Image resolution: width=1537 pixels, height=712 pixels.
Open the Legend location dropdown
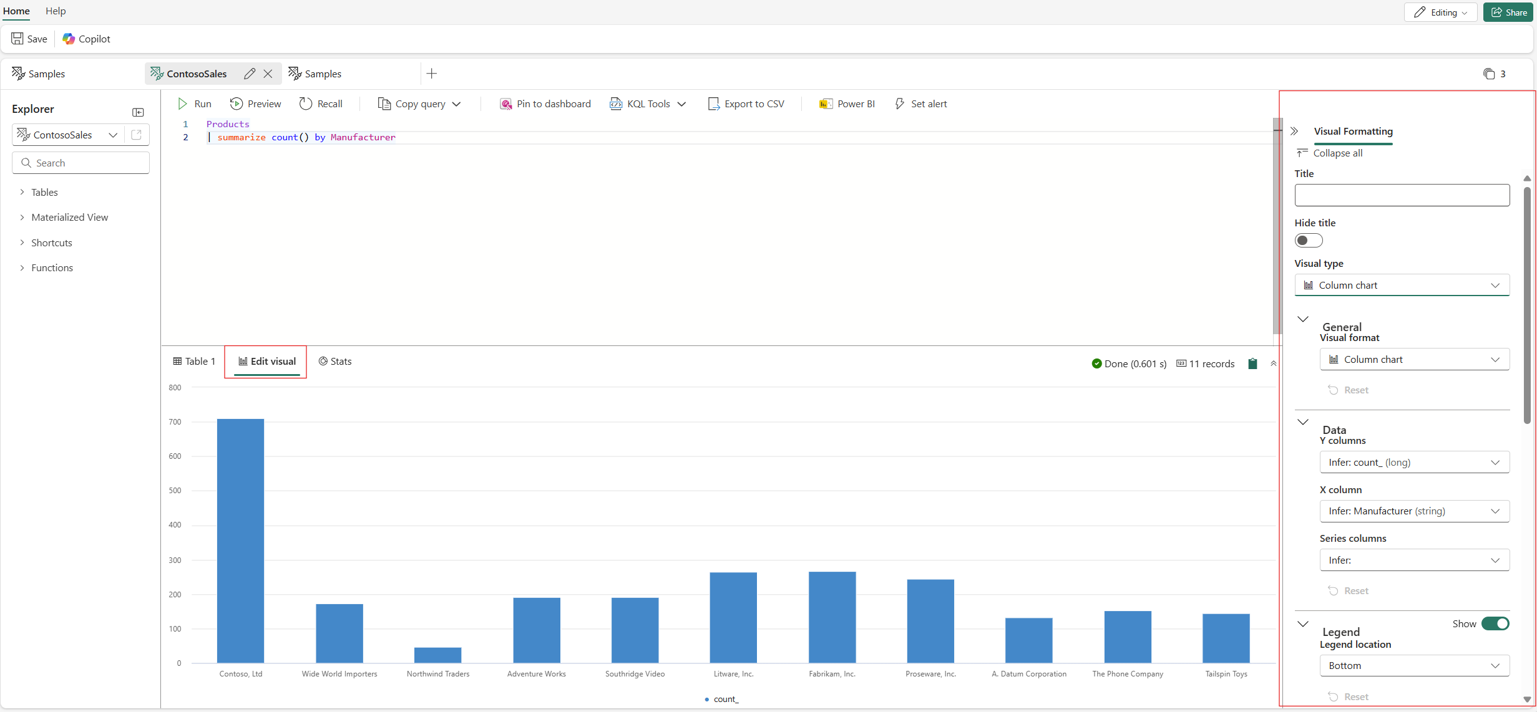pyautogui.click(x=1414, y=665)
